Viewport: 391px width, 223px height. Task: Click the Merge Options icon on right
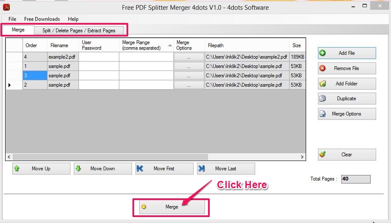[x=323, y=114]
